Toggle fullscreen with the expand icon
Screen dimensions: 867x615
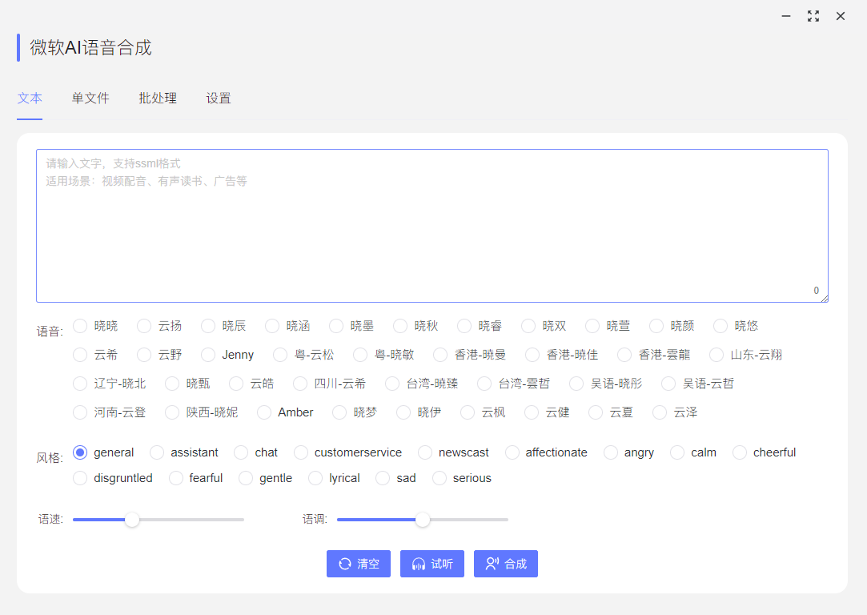pyautogui.click(x=813, y=16)
